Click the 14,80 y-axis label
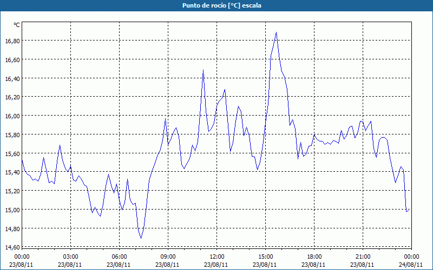This screenshot has height=270, width=433. tap(12, 228)
